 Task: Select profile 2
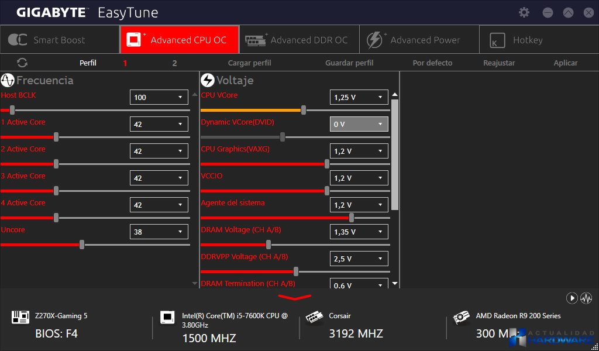coord(174,63)
